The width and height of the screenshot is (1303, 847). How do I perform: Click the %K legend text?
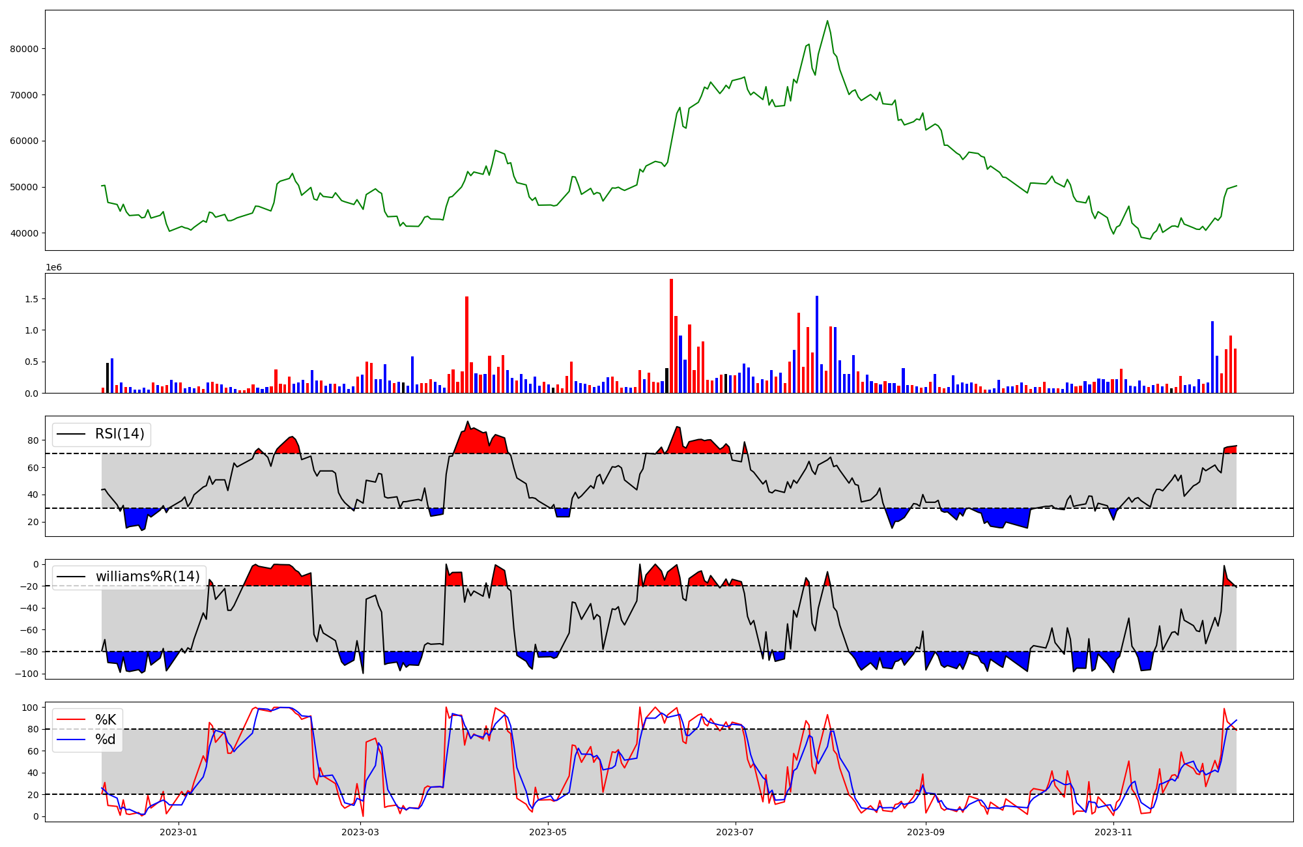tap(106, 720)
